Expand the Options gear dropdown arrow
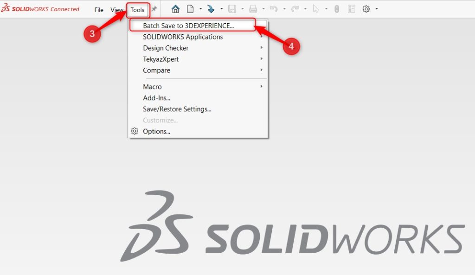The height and width of the screenshot is (275, 475). [x=377, y=9]
